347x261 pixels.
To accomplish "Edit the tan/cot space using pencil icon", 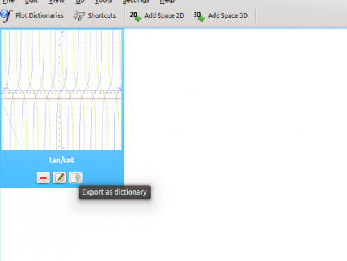I will 59,178.
